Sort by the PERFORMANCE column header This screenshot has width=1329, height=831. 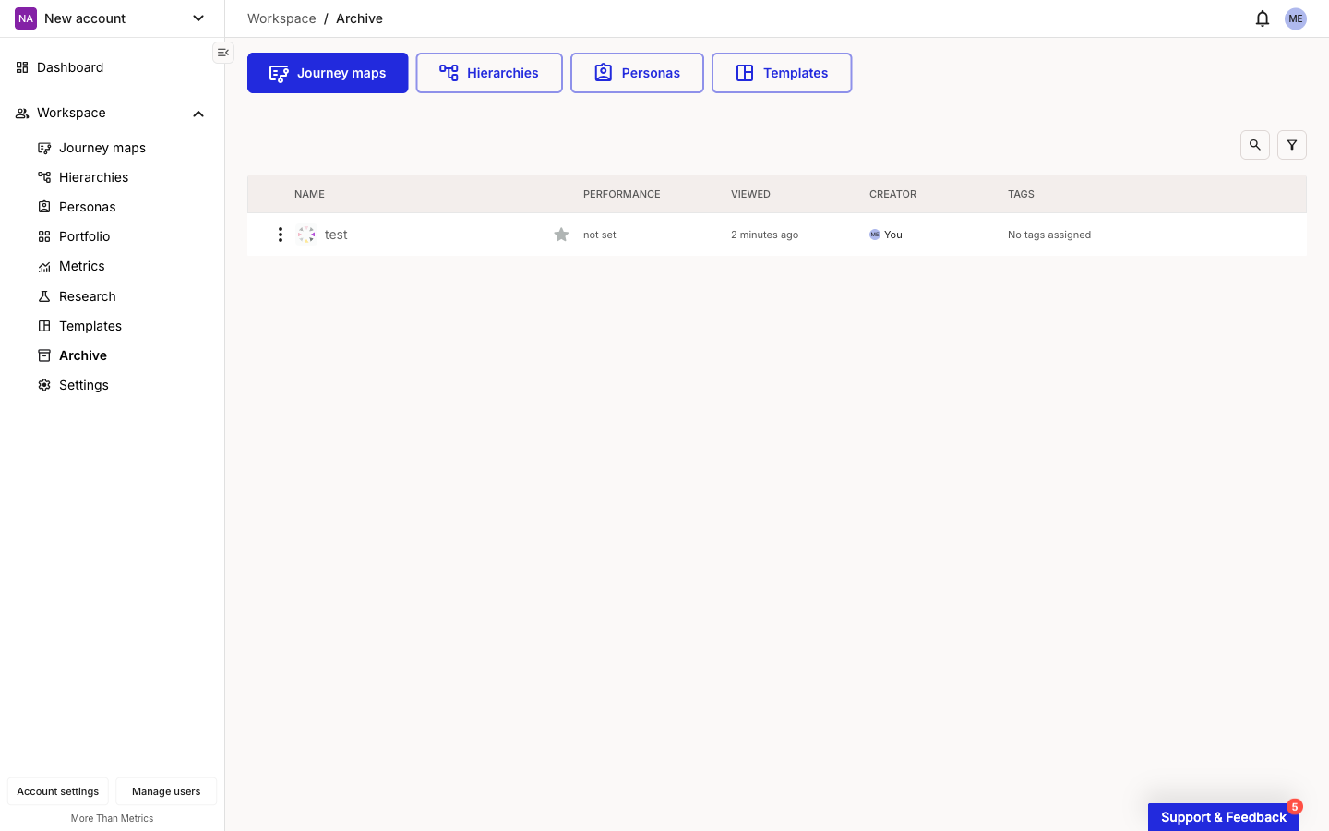[x=622, y=194]
